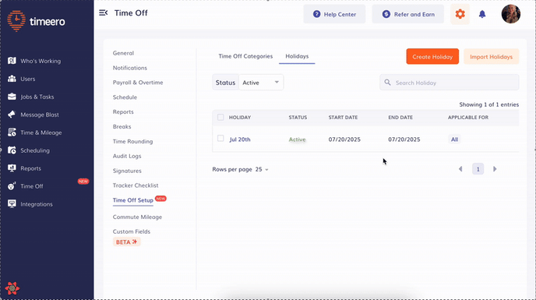The height and width of the screenshot is (300, 536).
Task: Open the user profile avatar
Action: 511,14
